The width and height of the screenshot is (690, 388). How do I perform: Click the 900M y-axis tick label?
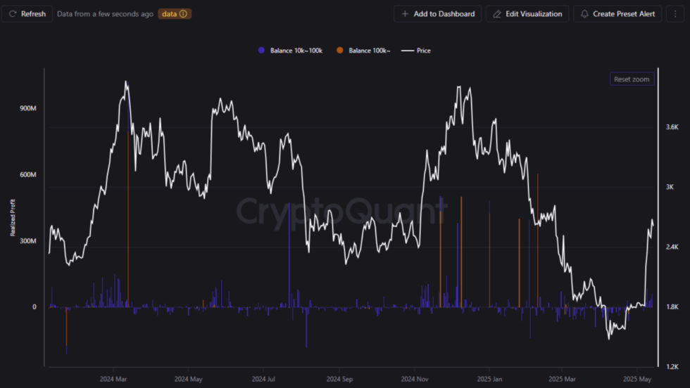(x=28, y=108)
